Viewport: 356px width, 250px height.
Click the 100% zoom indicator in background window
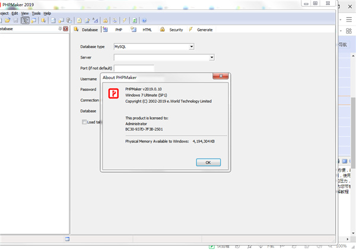(x=341, y=246)
